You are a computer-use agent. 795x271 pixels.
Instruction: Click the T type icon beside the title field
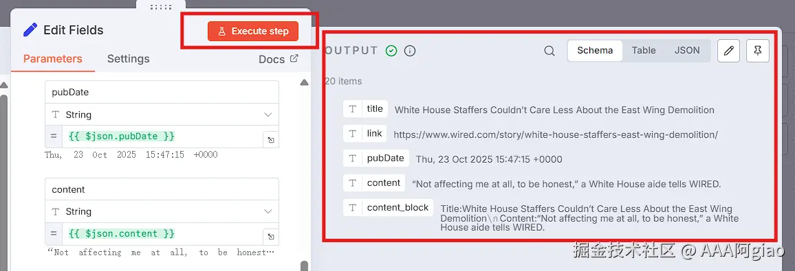(352, 109)
